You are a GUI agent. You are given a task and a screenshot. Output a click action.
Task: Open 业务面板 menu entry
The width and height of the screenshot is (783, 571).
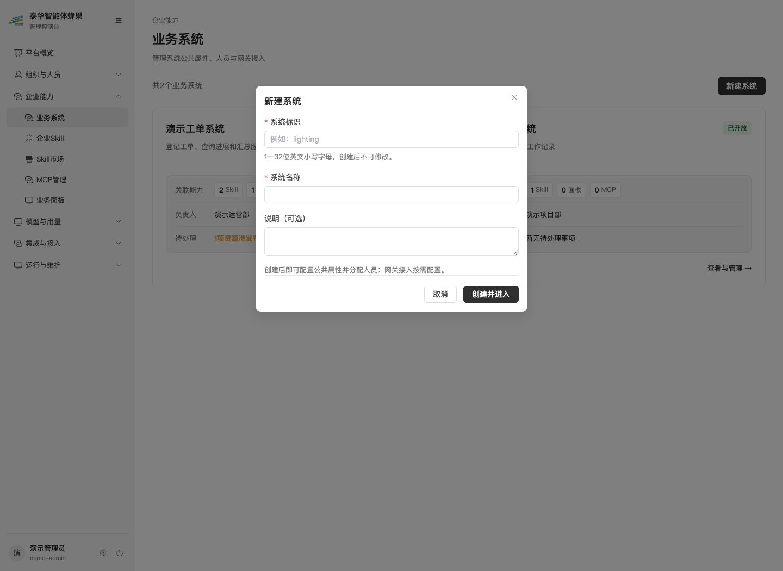pyautogui.click(x=67, y=200)
